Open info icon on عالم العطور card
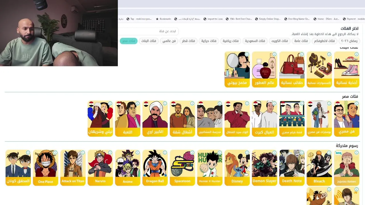This screenshot has width=365, height=205. (x=274, y=54)
